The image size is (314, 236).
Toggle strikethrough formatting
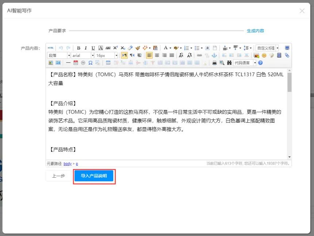pyautogui.click(x=108, y=48)
